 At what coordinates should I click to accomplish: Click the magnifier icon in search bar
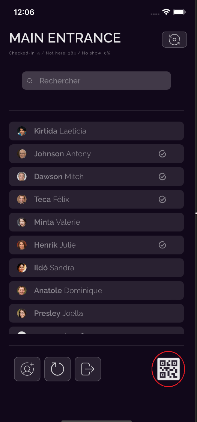coord(30,81)
